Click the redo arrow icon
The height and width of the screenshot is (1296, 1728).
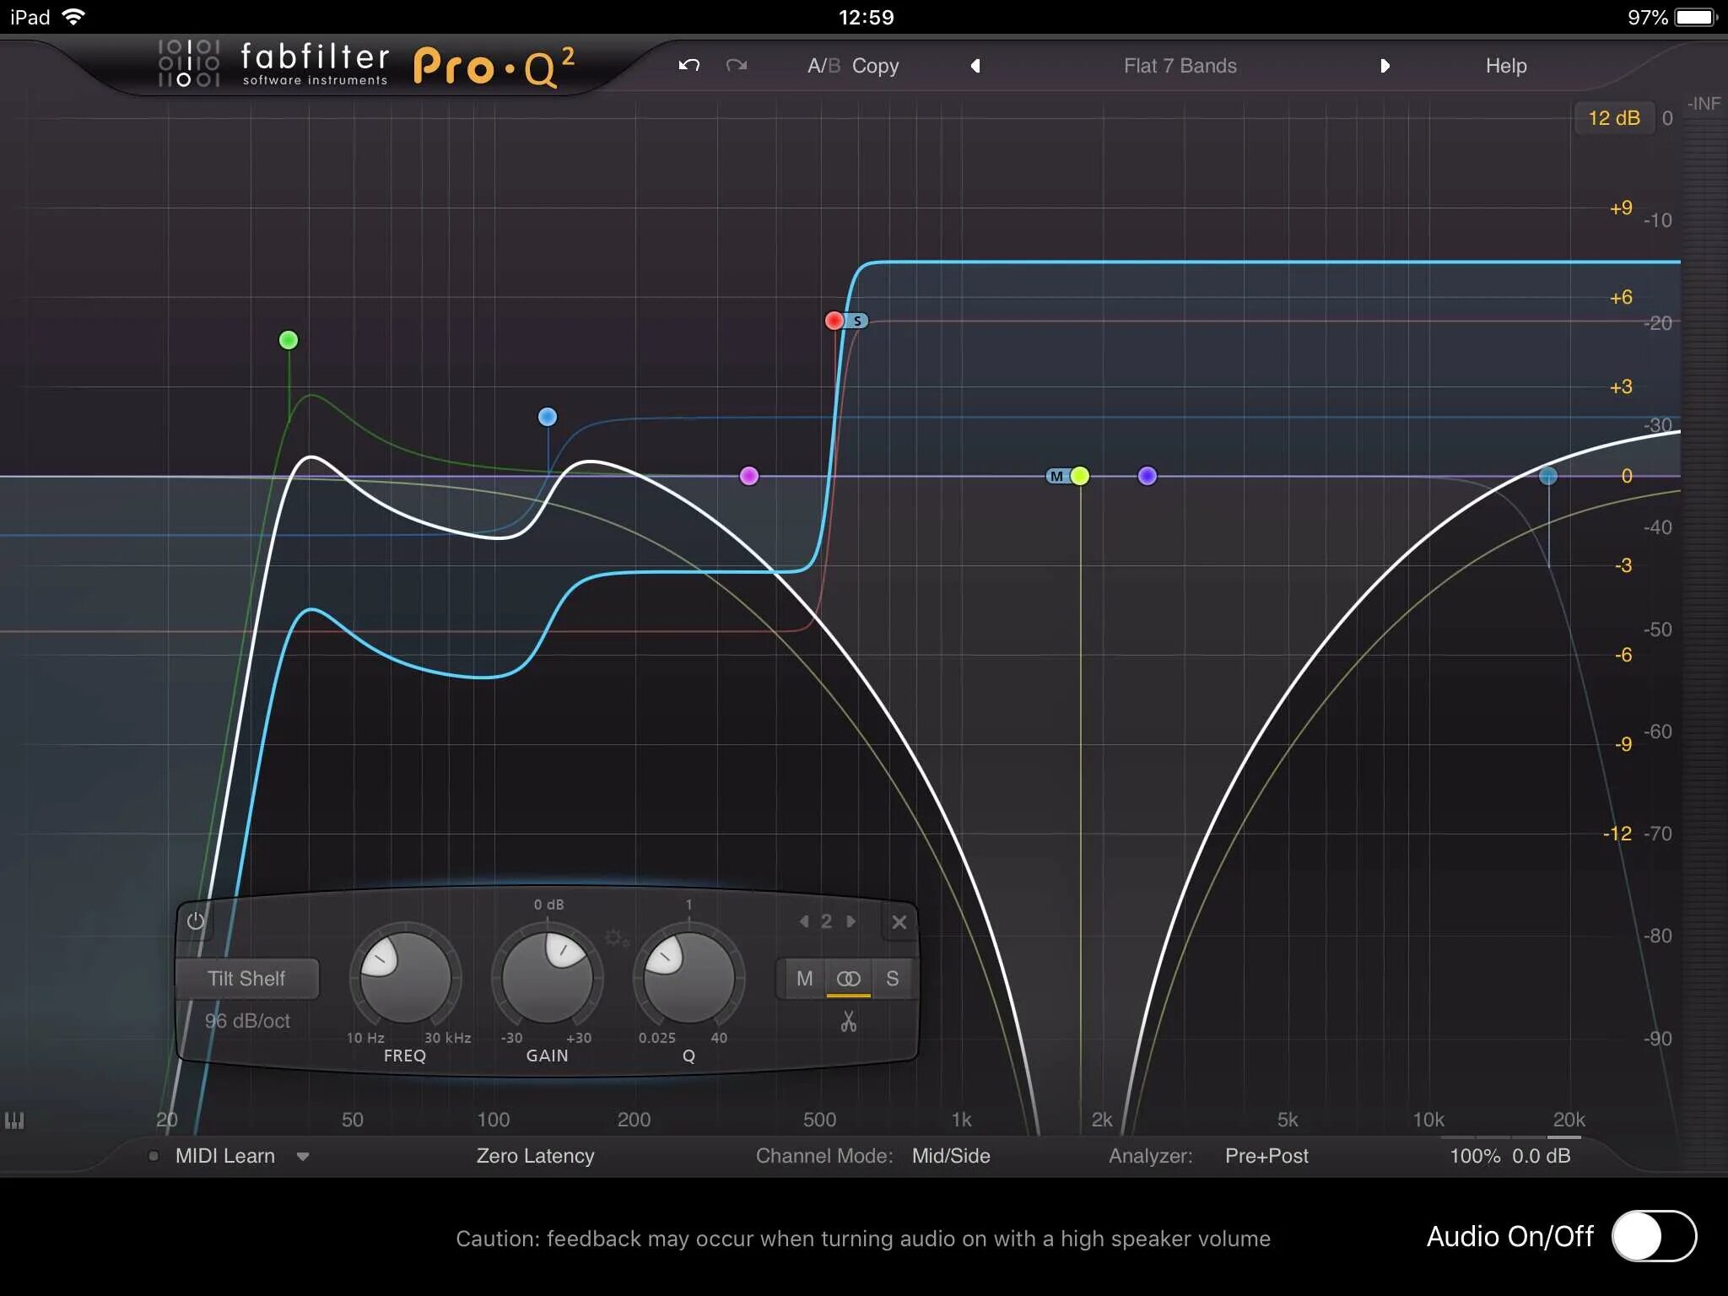click(x=737, y=66)
